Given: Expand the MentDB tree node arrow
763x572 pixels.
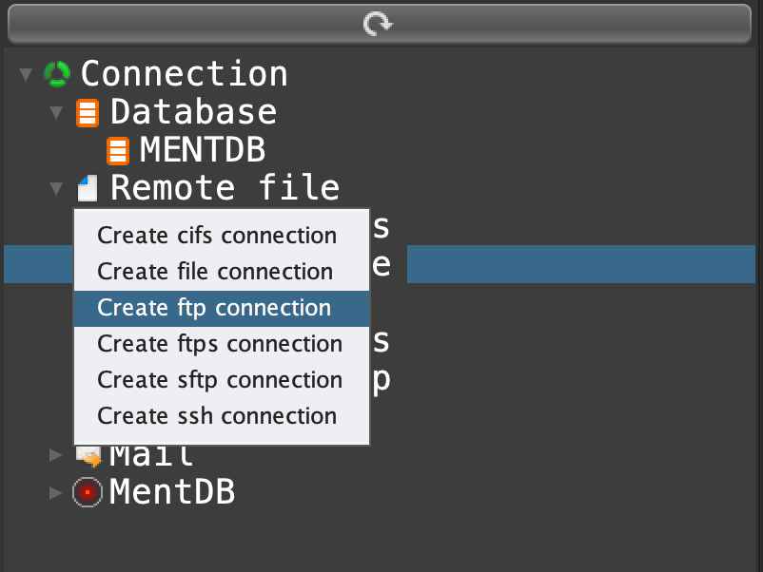Looking at the screenshot, I should tap(56, 492).
